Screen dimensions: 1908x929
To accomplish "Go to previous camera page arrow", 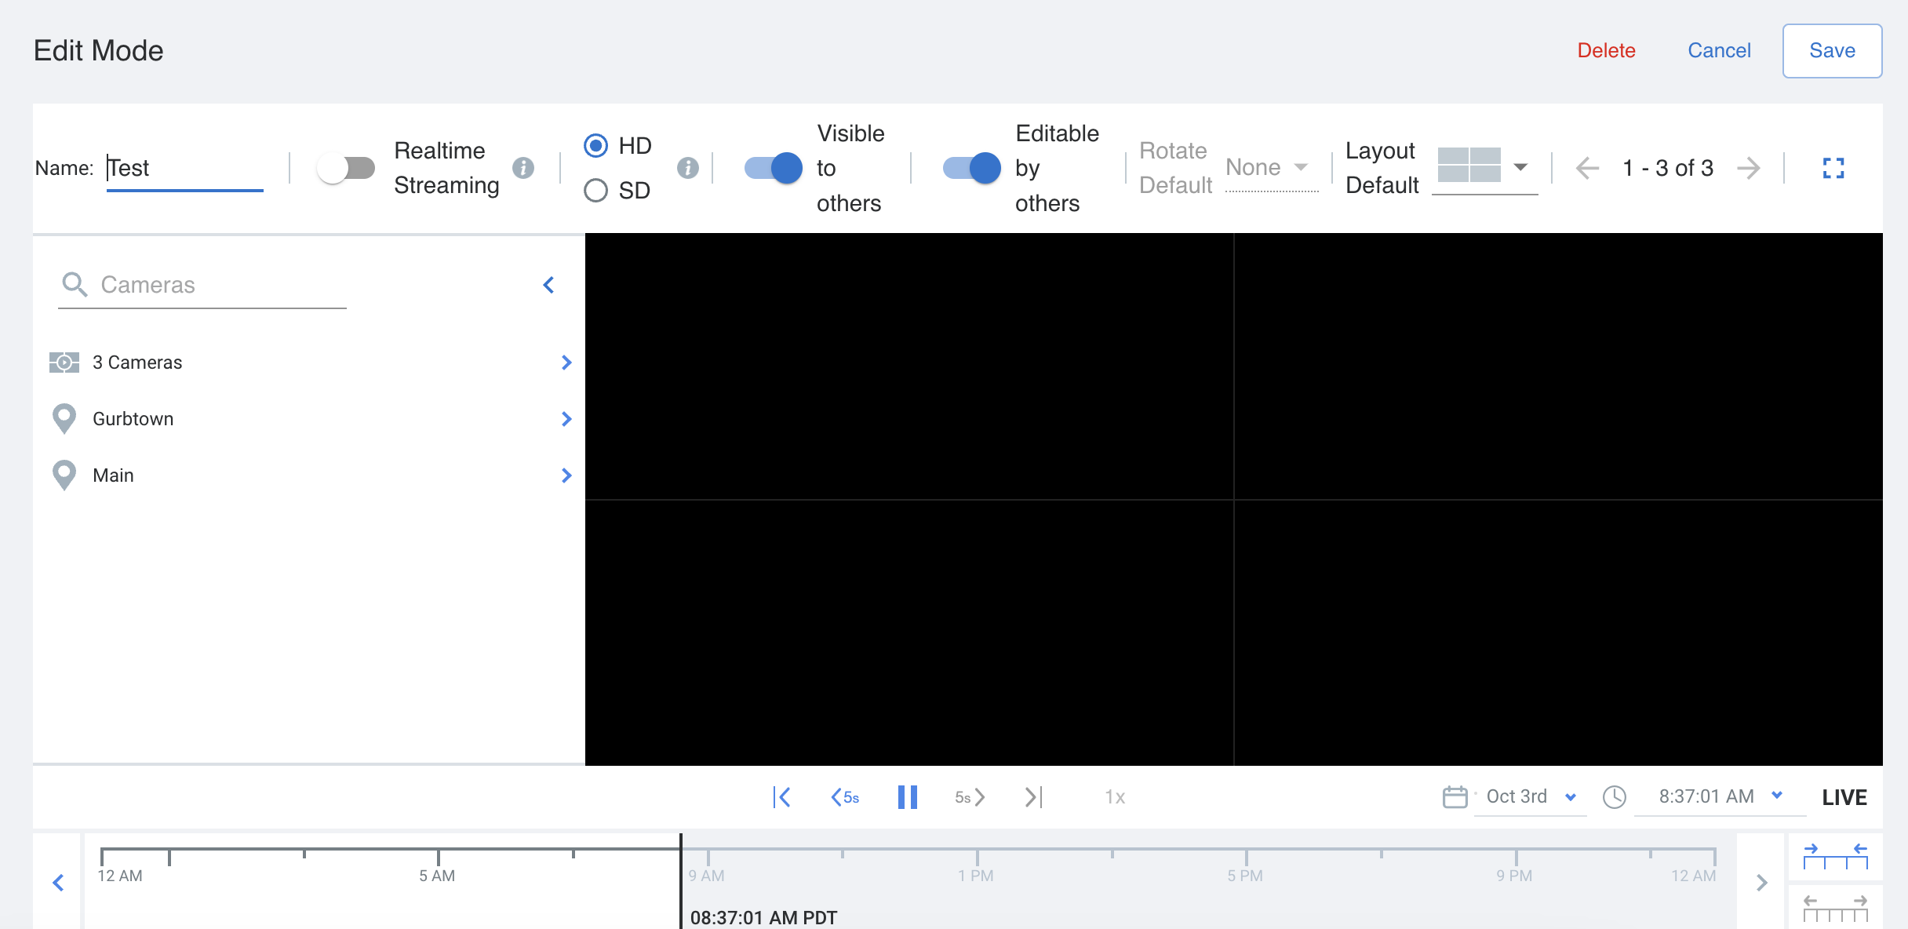I will click(x=1588, y=168).
